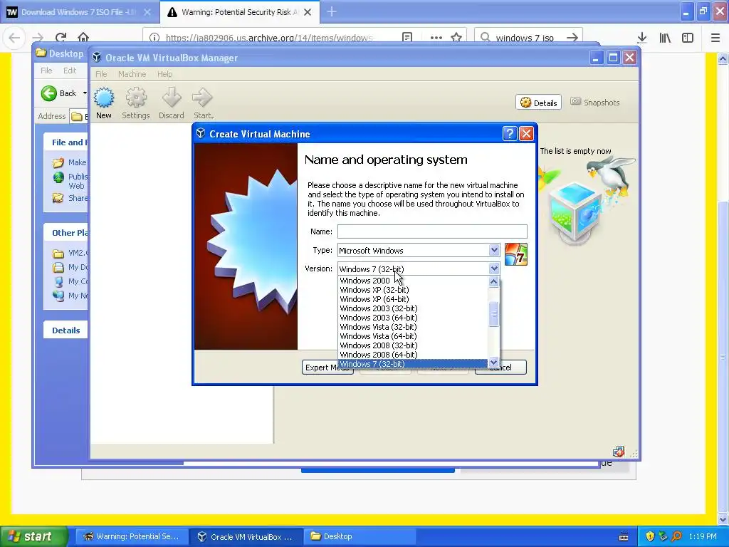The height and width of the screenshot is (547, 729).
Task: Click the Expert Mode button
Action: coord(327,368)
